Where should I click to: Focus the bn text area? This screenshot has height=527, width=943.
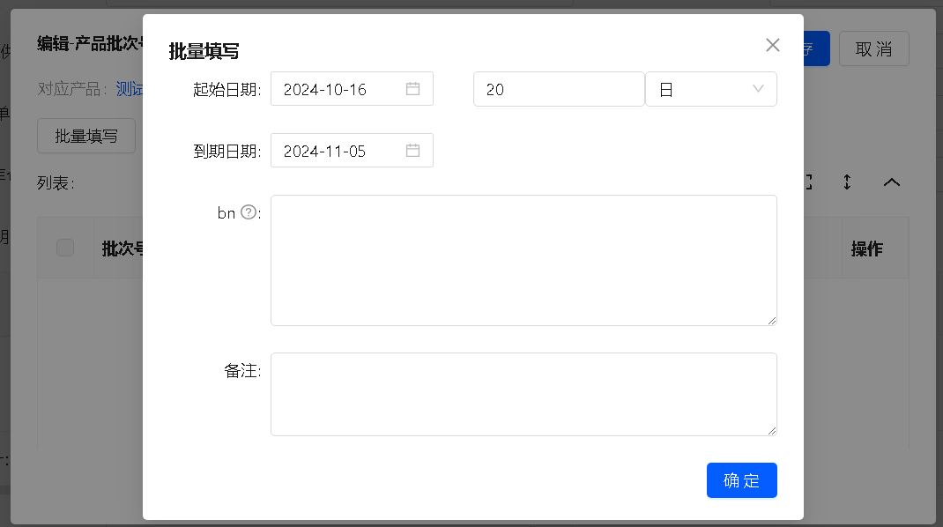tap(523, 260)
